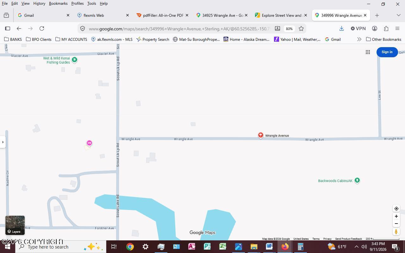Open the ak.flexmls.com MLS bookmark

[x=112, y=40]
